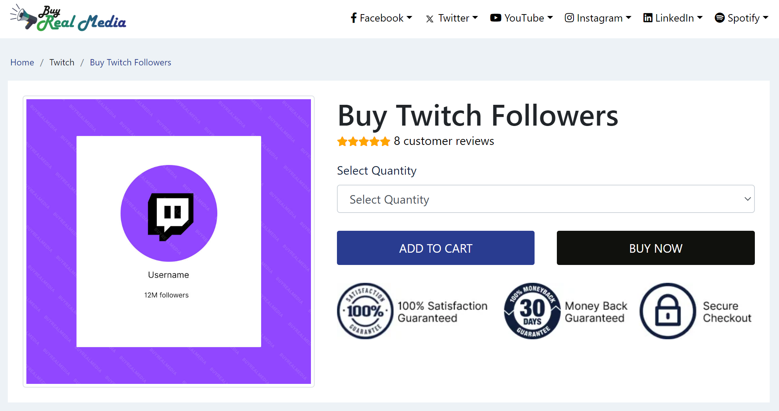Click the Twitch logo in product image

(x=170, y=216)
